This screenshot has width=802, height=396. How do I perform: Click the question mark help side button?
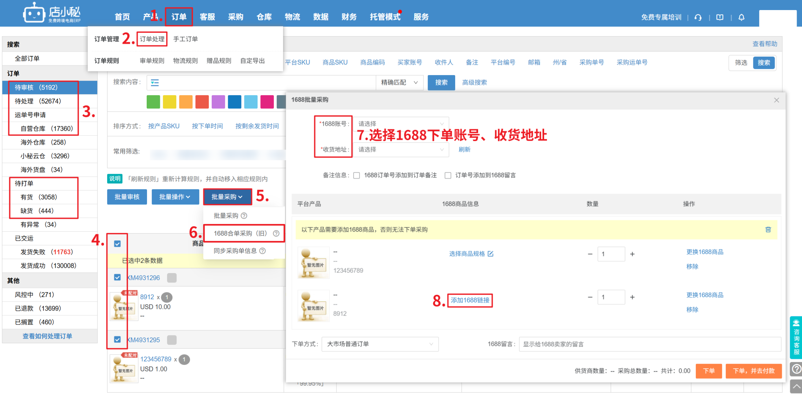point(796,369)
